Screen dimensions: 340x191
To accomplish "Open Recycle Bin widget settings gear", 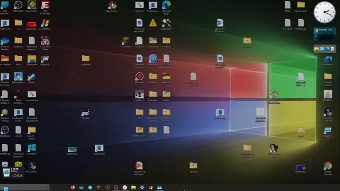I will point(18,176).
